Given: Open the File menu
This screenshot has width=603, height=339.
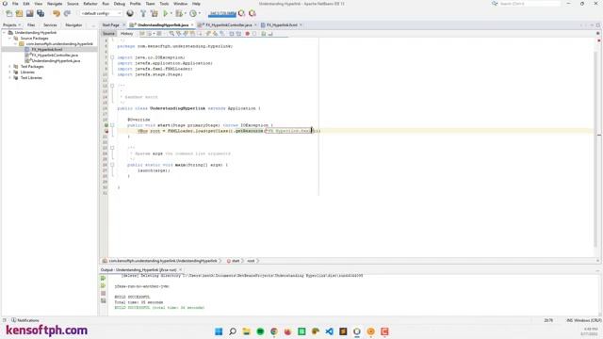Looking at the screenshot, I should tap(15, 4).
